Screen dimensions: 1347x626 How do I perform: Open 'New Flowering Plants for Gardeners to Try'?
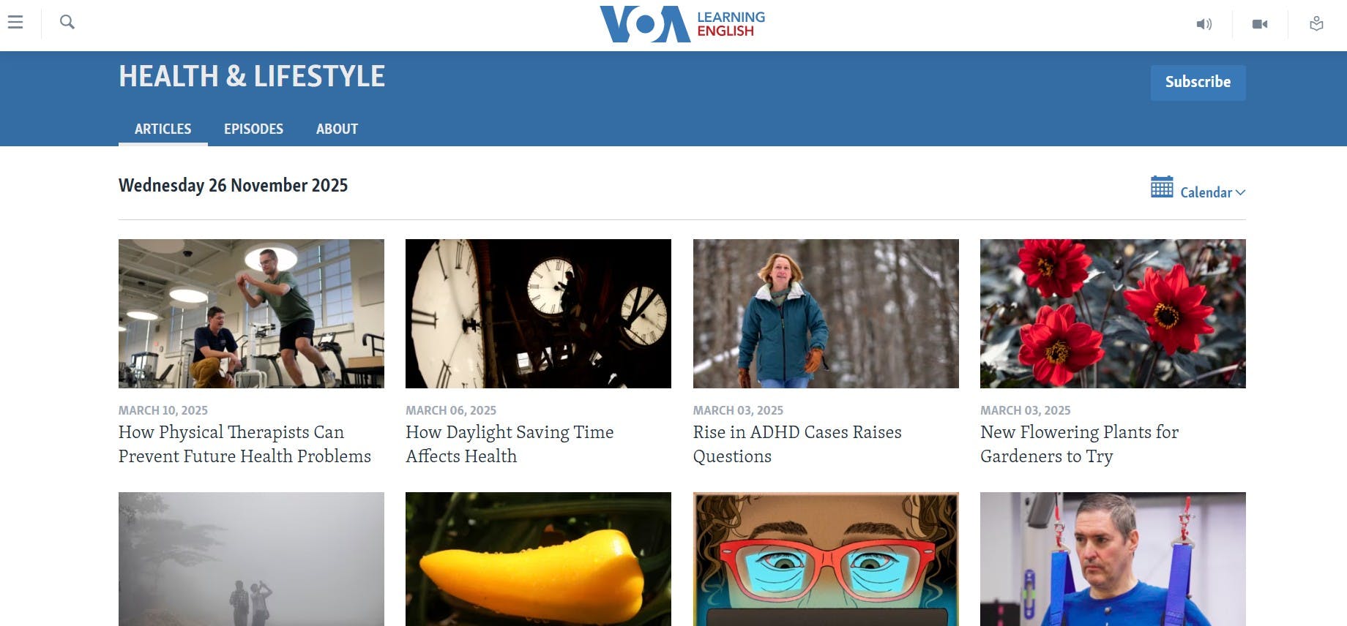[x=1079, y=444]
